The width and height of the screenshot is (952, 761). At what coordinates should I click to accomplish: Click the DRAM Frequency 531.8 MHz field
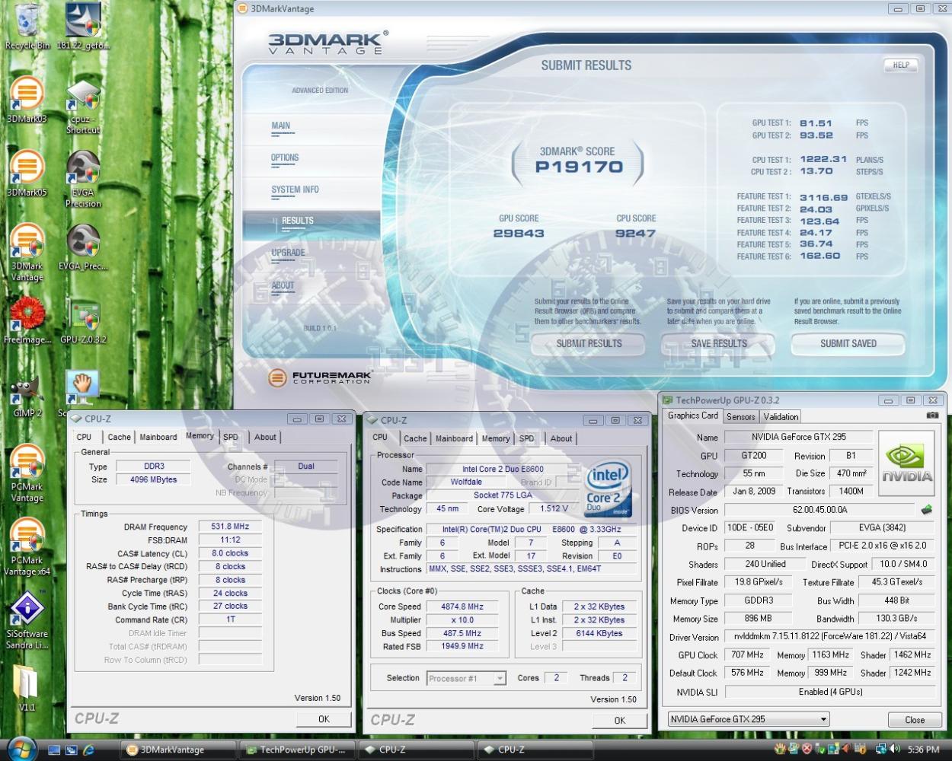tap(230, 527)
